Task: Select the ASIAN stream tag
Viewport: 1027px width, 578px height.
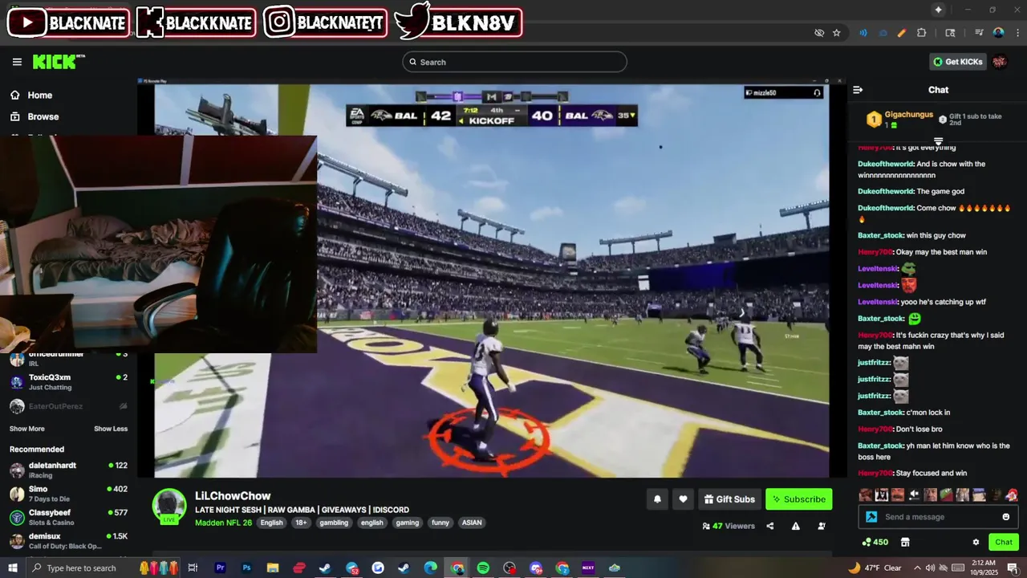Action: click(x=472, y=523)
